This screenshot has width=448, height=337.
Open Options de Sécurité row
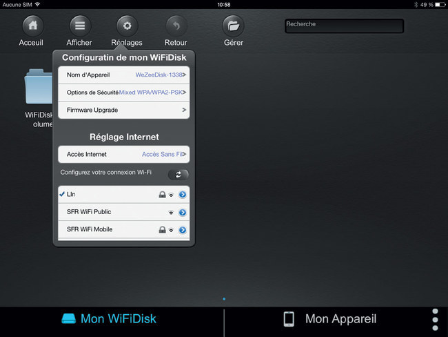pyautogui.click(x=123, y=93)
